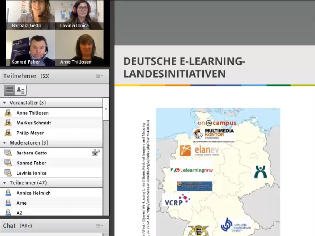Click the participant icon beside Annica Helmich
Screen dimensions: 315x236
(8, 193)
